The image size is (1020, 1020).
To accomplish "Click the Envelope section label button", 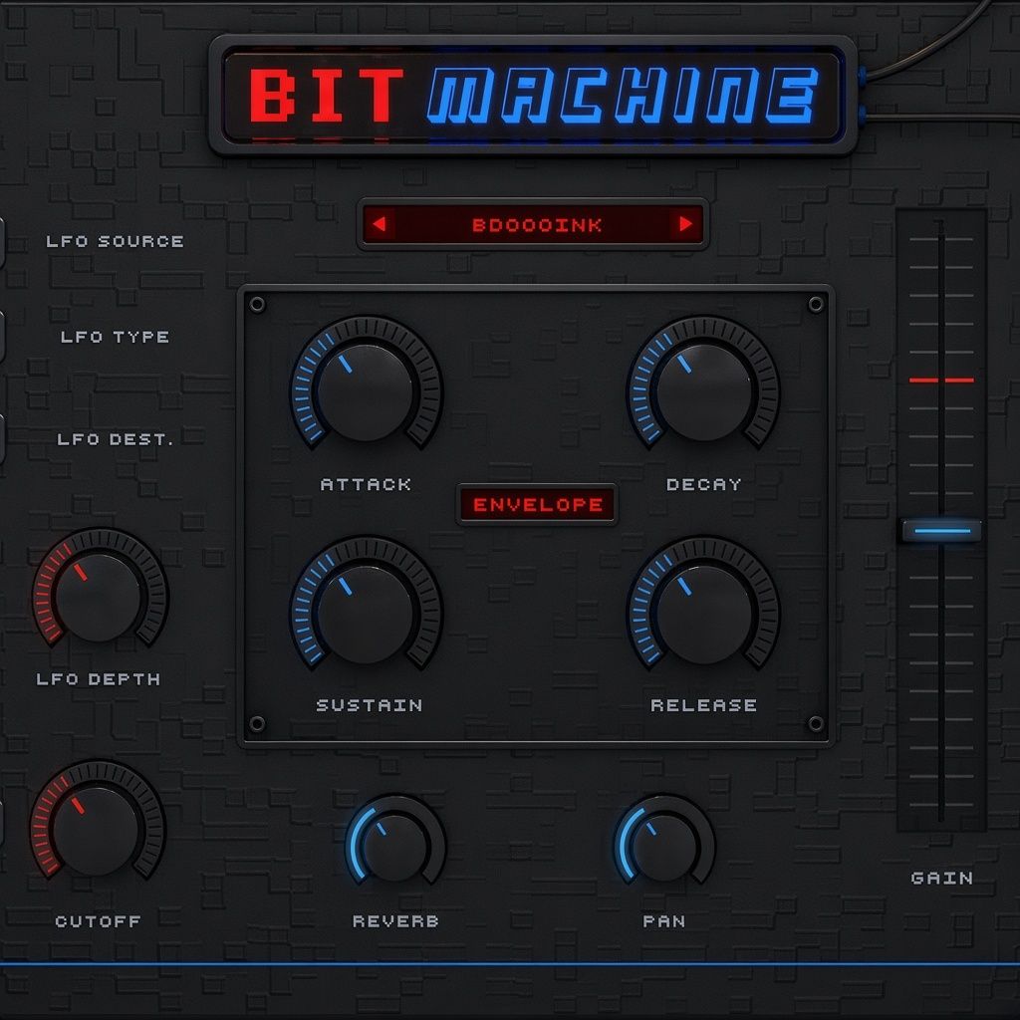I will [x=537, y=504].
